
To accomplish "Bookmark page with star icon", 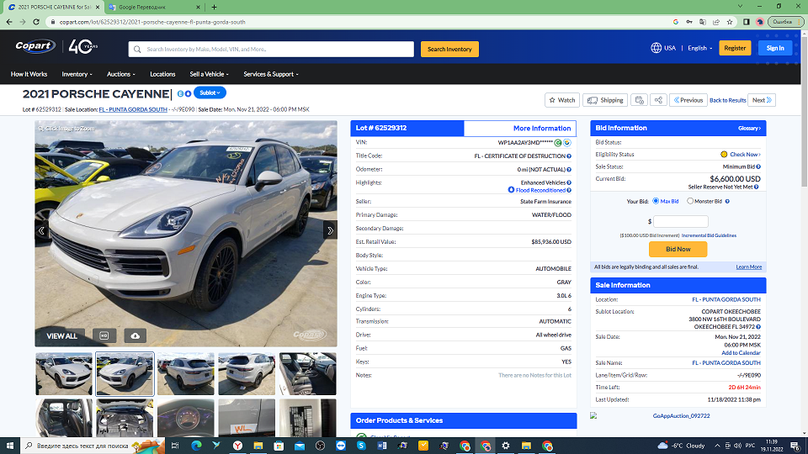I will (730, 22).
